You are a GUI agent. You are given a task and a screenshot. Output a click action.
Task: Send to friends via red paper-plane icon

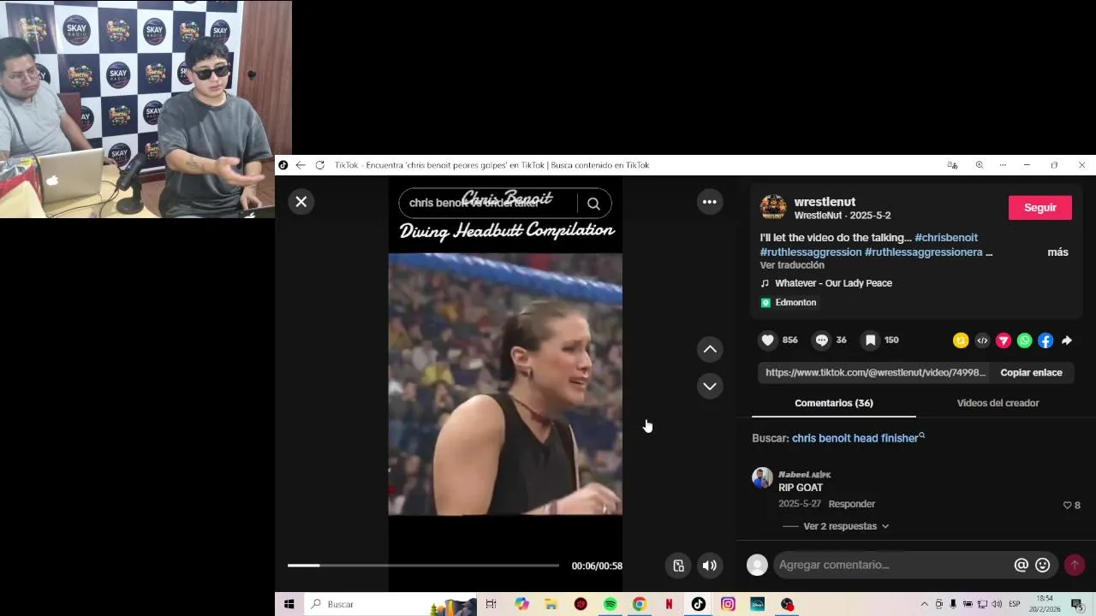coord(1004,341)
